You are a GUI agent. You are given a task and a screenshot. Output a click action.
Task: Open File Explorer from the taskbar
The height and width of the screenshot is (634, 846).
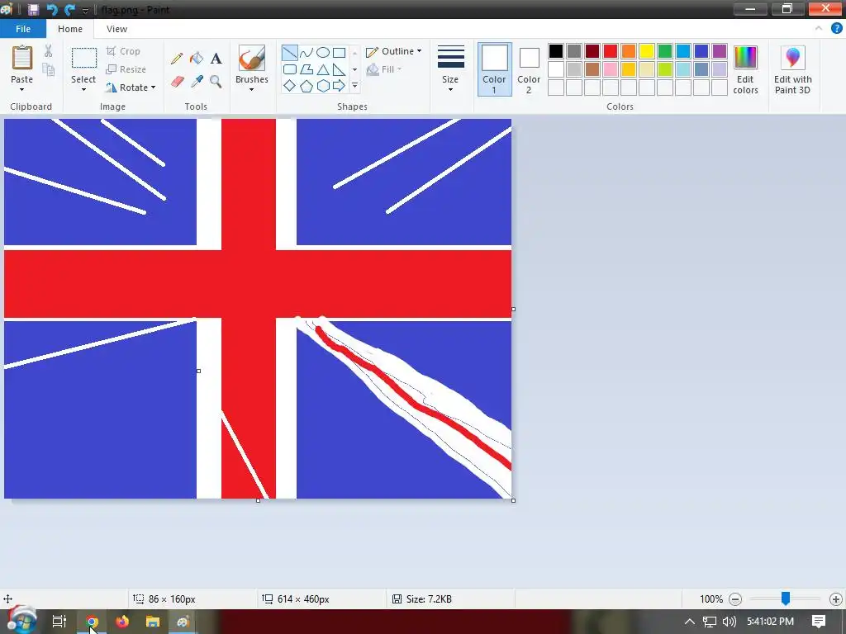click(x=153, y=622)
